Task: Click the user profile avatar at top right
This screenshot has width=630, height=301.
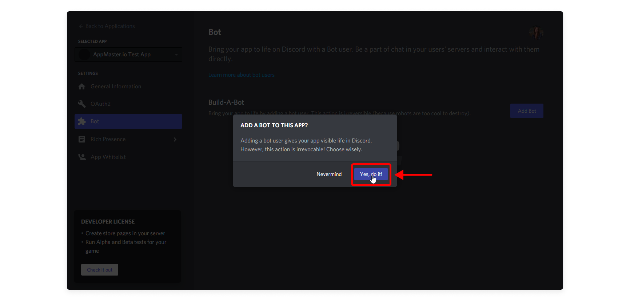Action: pos(536,33)
